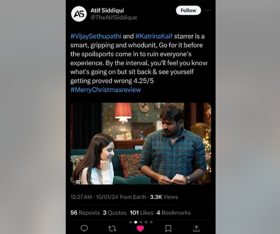Follow Atif Siddiqui
This screenshot has width=280, height=234.
[x=189, y=10]
